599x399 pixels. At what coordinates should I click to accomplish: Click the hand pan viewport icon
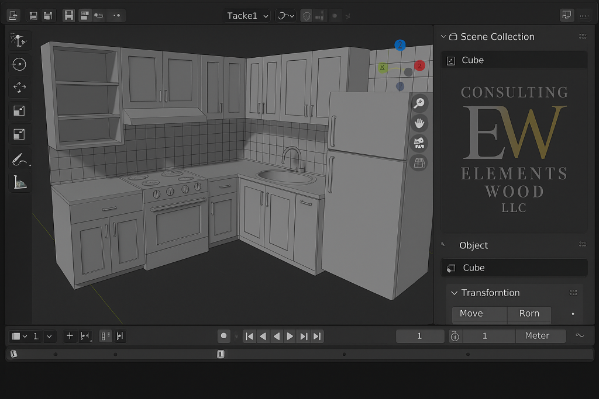pyautogui.click(x=419, y=123)
